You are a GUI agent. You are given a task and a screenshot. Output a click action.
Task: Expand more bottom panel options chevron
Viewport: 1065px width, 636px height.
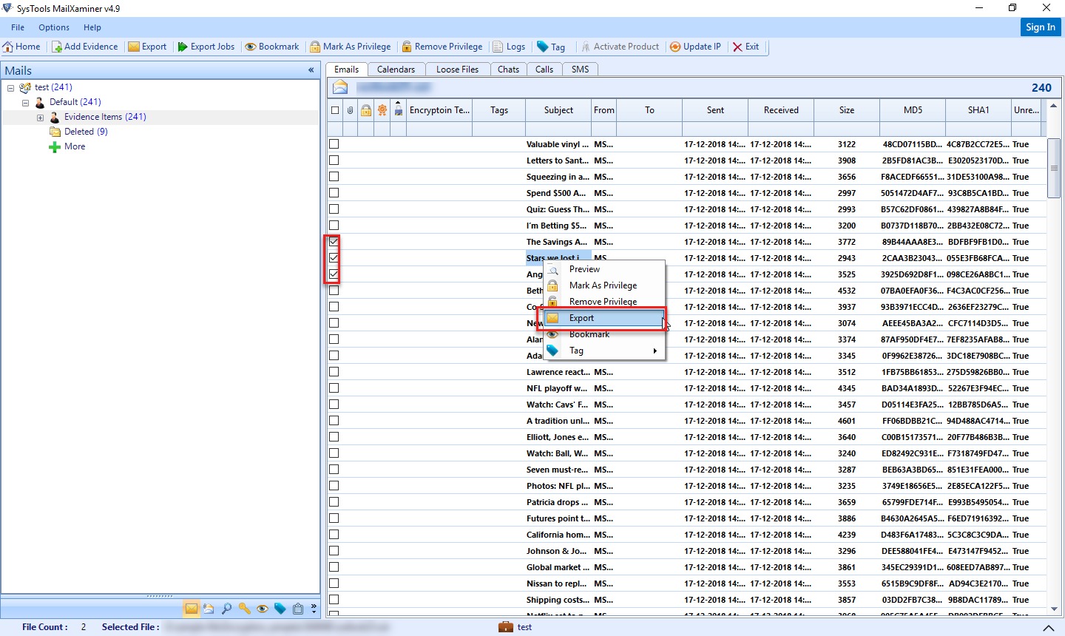coord(314,609)
